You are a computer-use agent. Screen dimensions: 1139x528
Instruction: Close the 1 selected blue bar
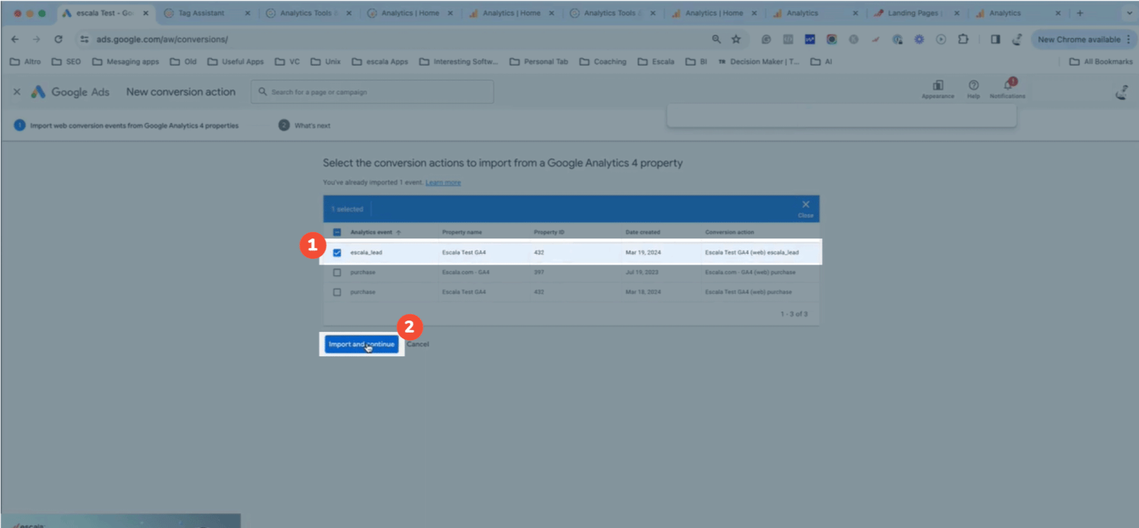click(805, 208)
